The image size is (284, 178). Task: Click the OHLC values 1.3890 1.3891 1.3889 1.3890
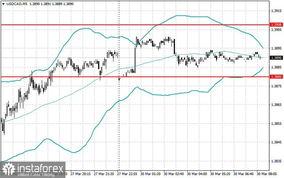tap(51, 4)
